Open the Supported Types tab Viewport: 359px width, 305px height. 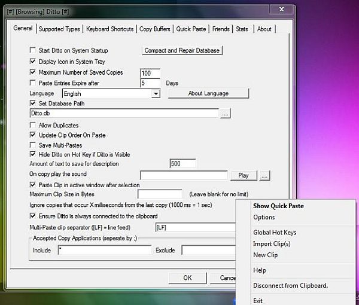tap(59, 29)
